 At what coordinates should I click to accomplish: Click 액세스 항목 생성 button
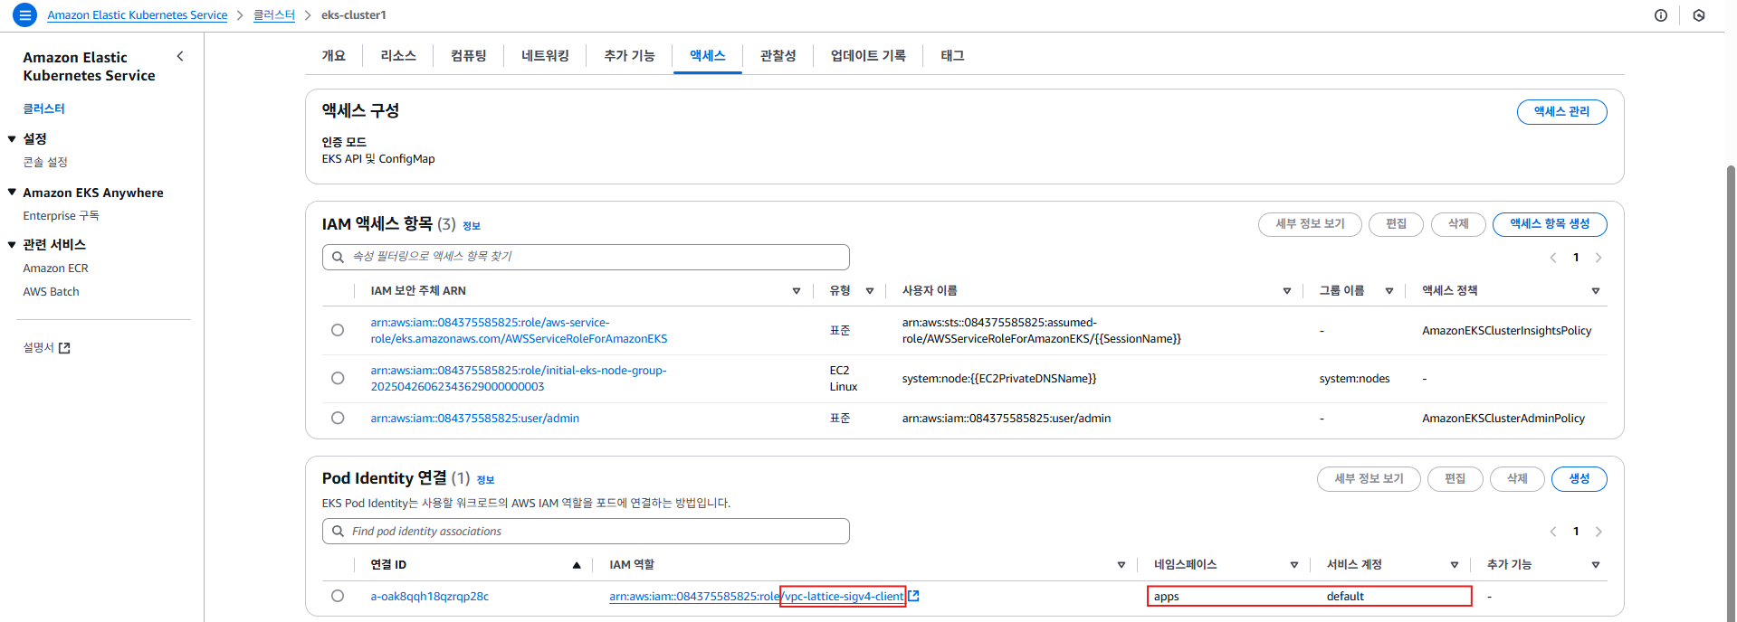pyautogui.click(x=1550, y=224)
